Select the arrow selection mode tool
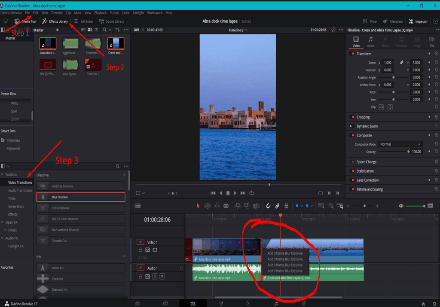440x307 pixels. (198, 206)
